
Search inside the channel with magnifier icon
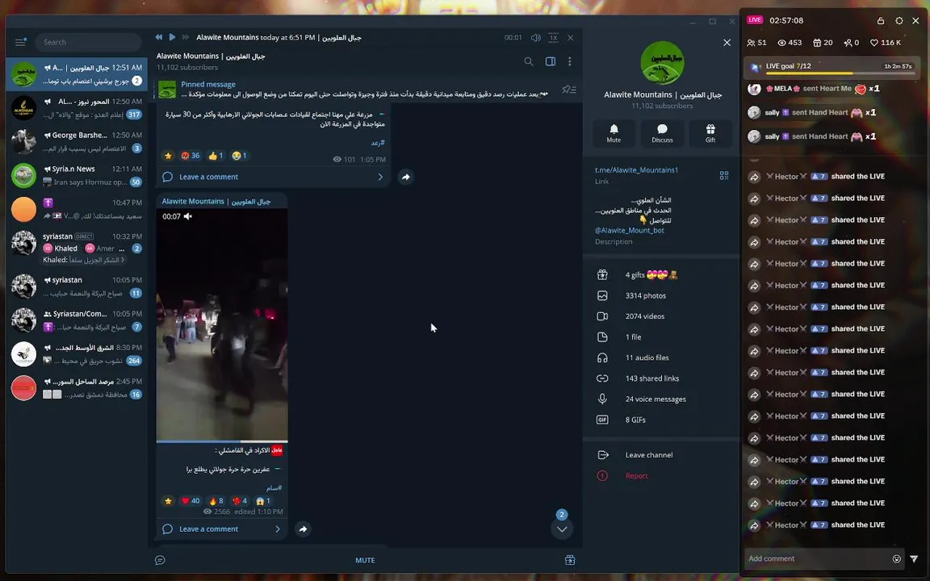coord(529,61)
